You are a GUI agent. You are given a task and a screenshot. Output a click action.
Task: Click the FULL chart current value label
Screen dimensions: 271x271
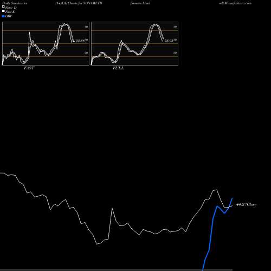pos(169,41)
